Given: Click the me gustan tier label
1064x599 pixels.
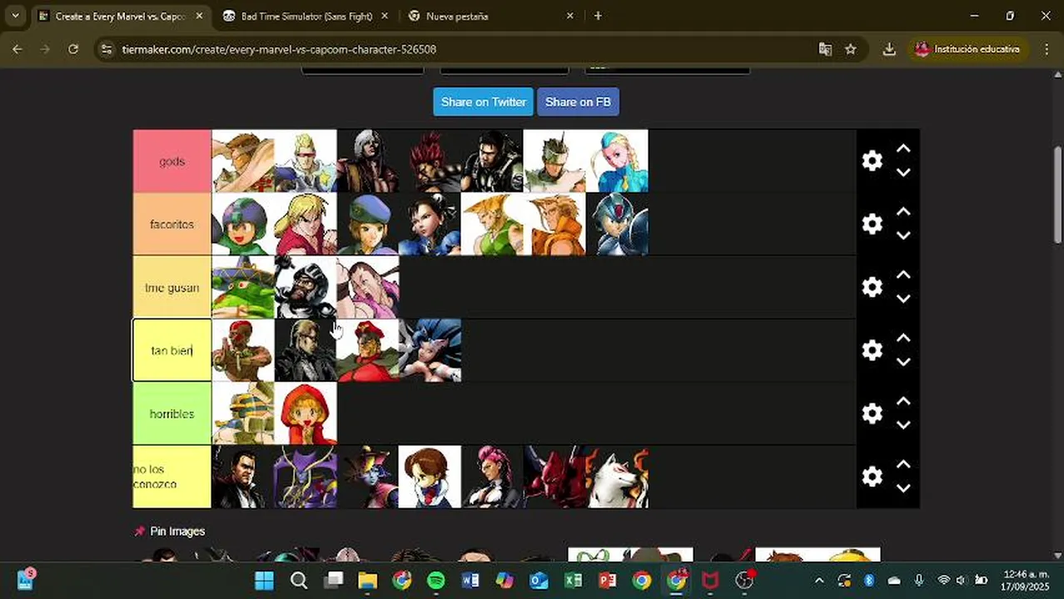Looking at the screenshot, I should [172, 287].
